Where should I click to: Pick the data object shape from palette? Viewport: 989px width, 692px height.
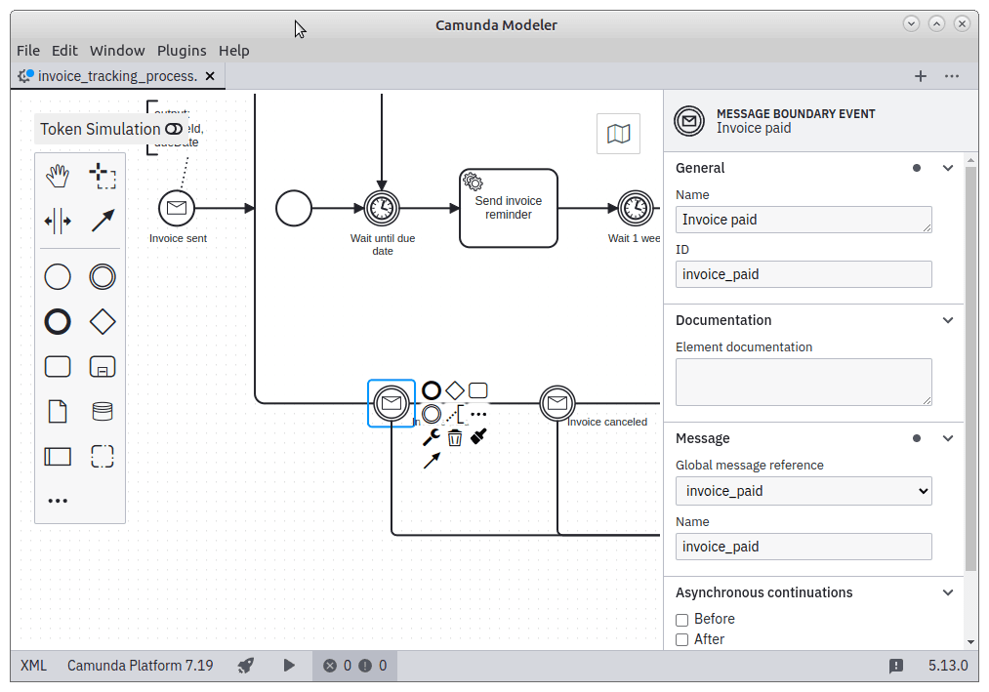pyautogui.click(x=58, y=411)
